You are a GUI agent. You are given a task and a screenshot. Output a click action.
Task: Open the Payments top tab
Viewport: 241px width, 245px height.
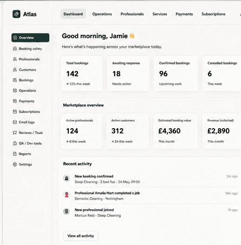click(184, 14)
